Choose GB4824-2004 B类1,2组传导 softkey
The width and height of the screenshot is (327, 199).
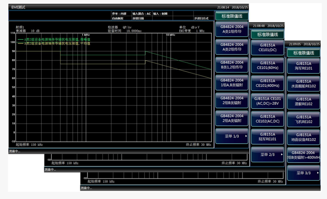point(232,65)
